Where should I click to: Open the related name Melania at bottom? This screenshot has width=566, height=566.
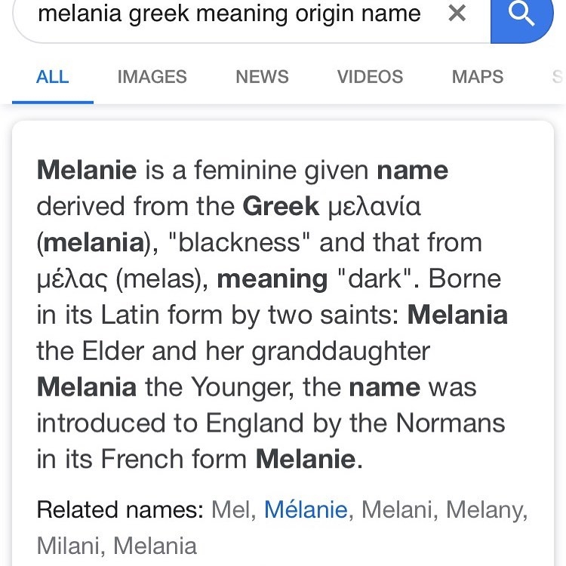[x=155, y=546]
